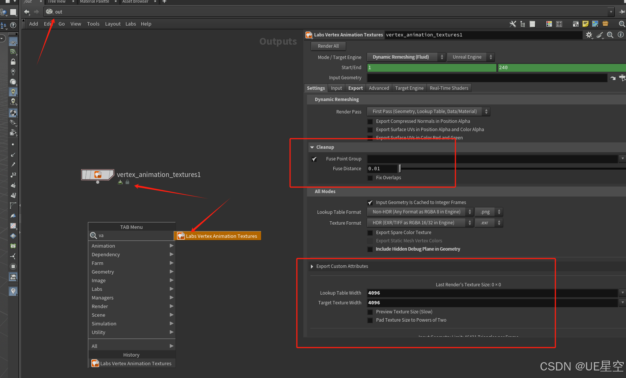Switch to the Real-Time Shaders tab

click(449, 88)
